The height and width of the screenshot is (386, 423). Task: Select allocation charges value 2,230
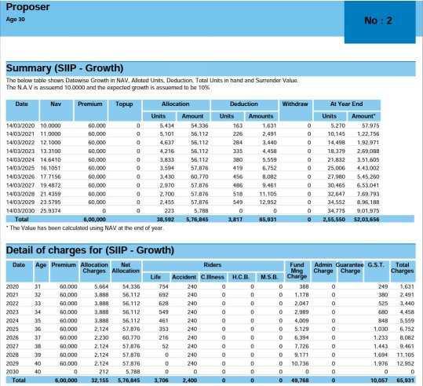101,337
